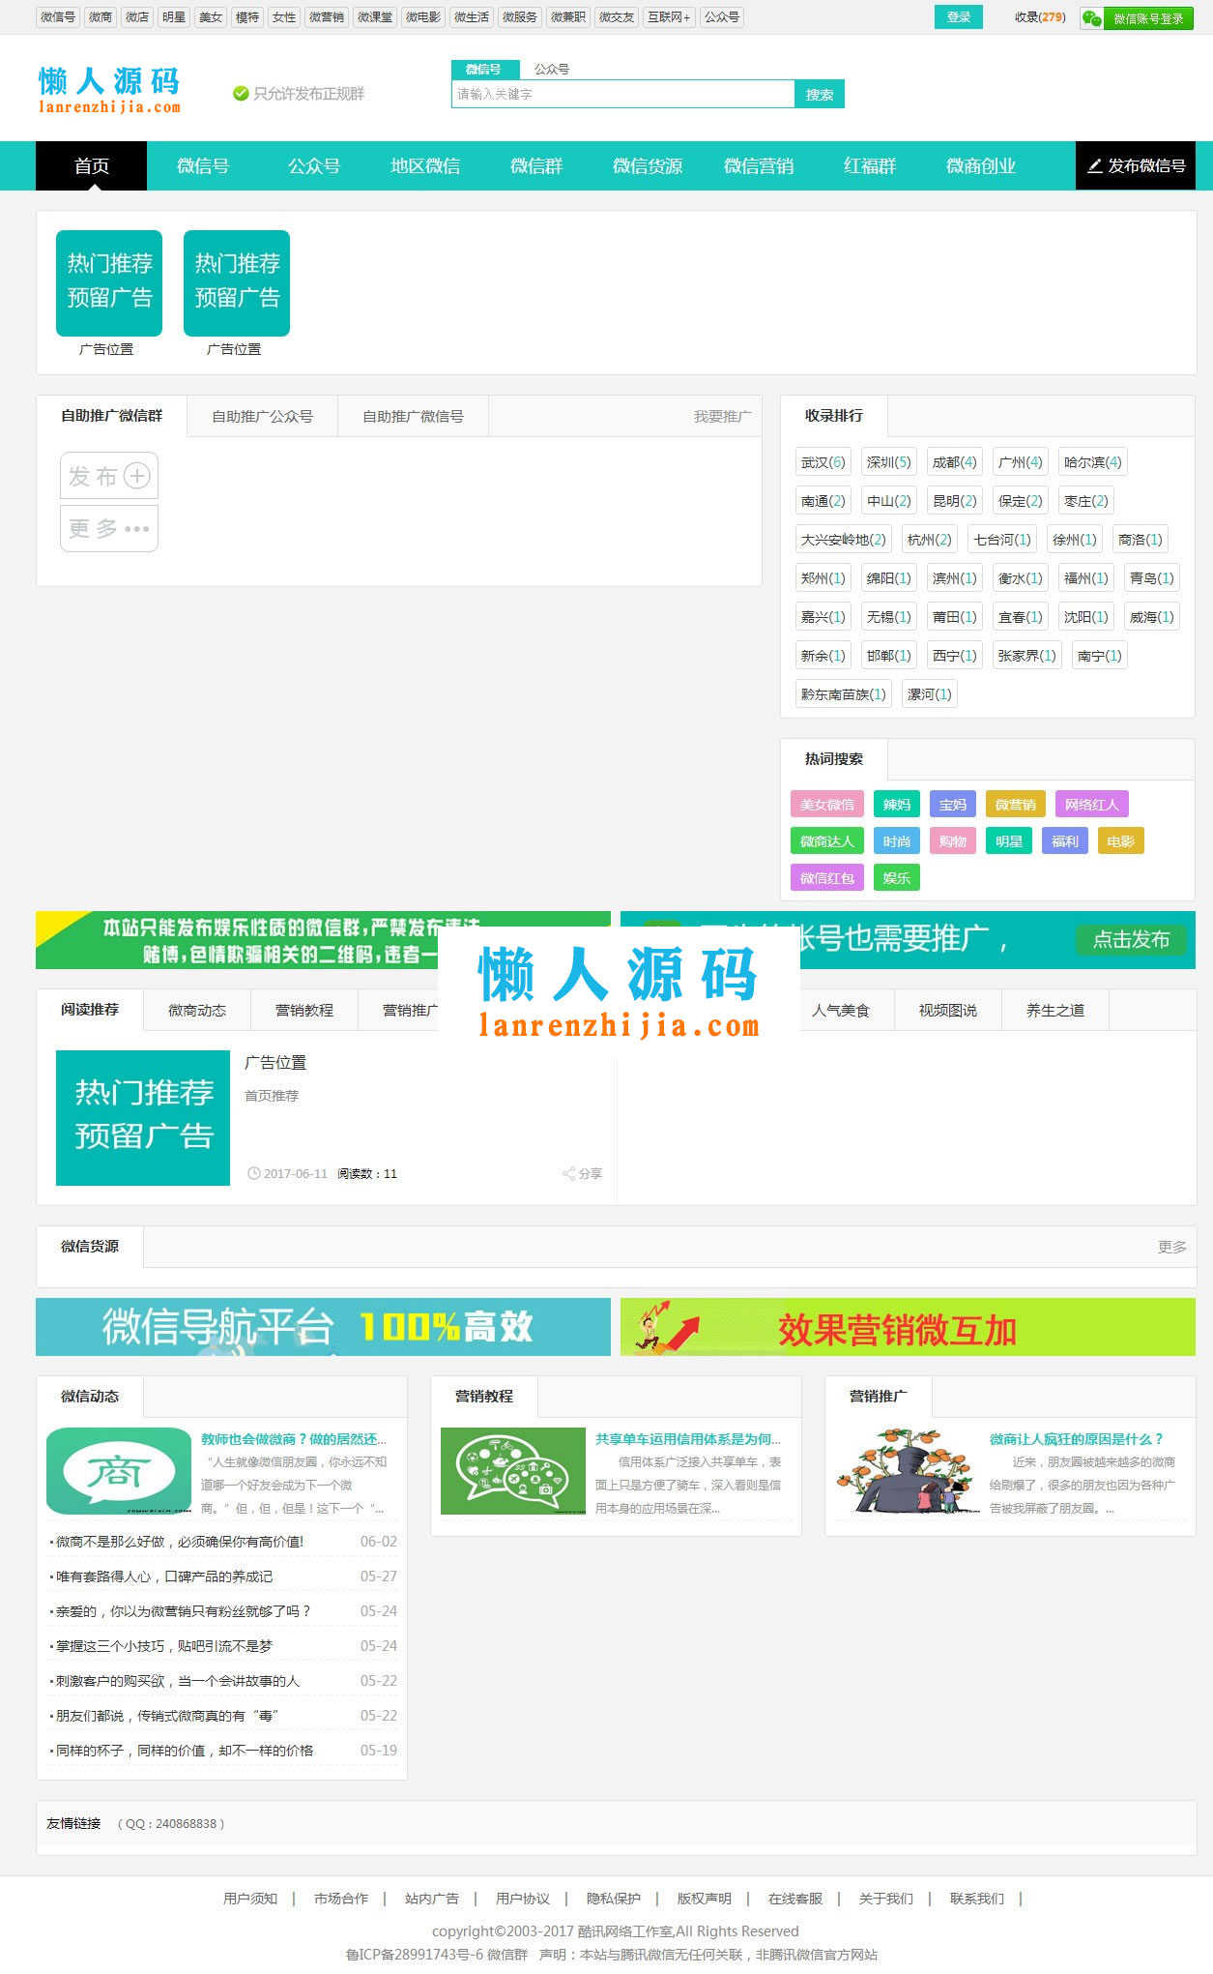Switch to 营销教程 reading tab

point(304,1011)
